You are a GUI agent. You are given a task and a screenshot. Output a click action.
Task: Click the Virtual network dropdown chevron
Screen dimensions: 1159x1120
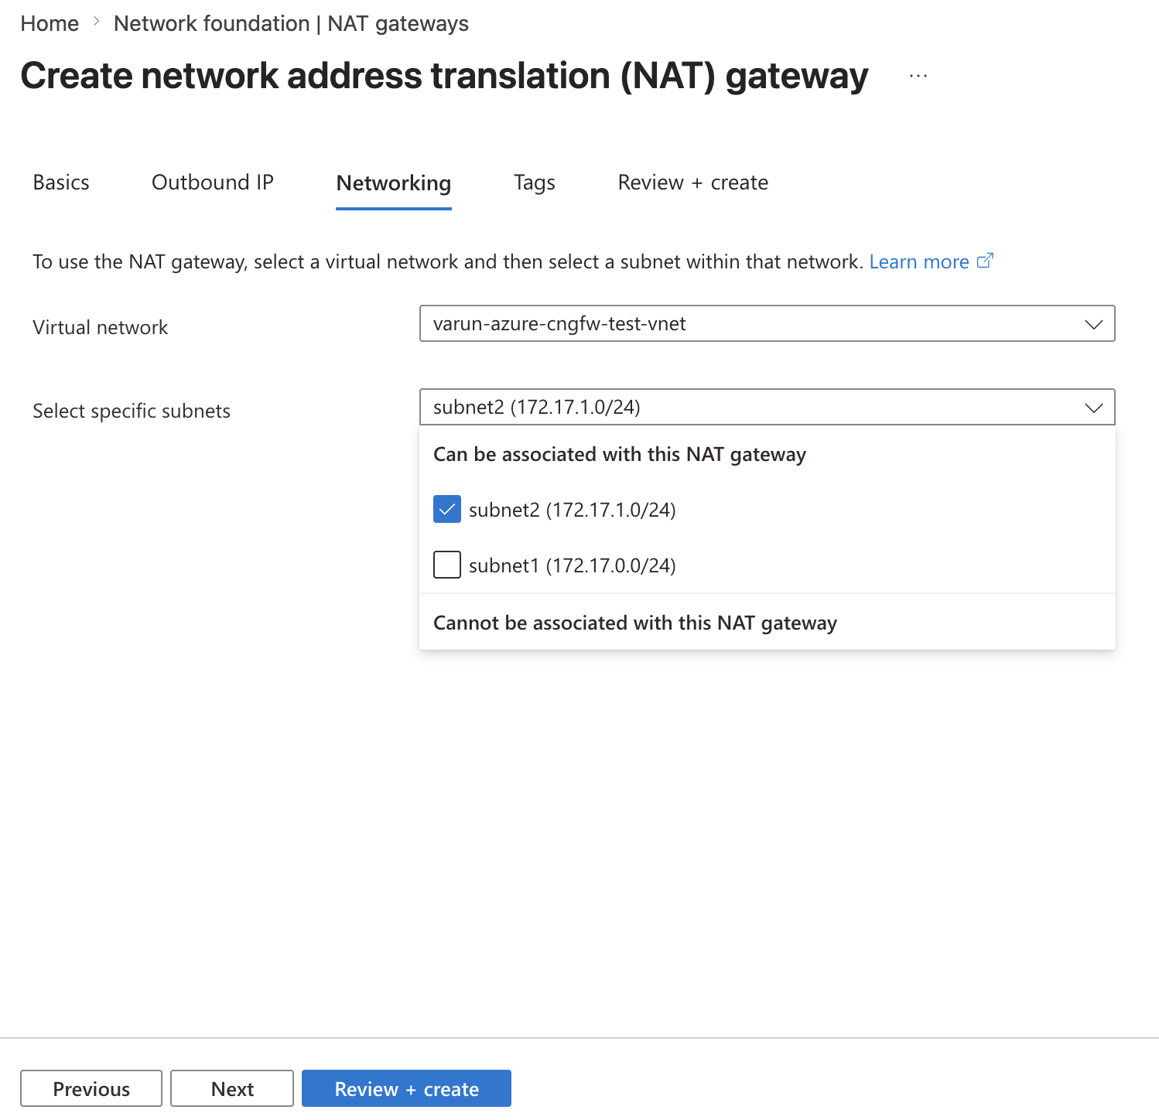pyautogui.click(x=1093, y=324)
